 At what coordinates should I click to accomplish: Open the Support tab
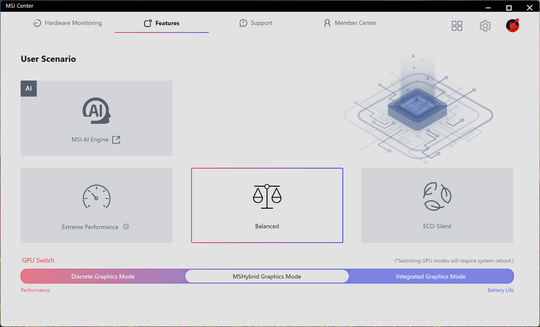pyautogui.click(x=256, y=23)
